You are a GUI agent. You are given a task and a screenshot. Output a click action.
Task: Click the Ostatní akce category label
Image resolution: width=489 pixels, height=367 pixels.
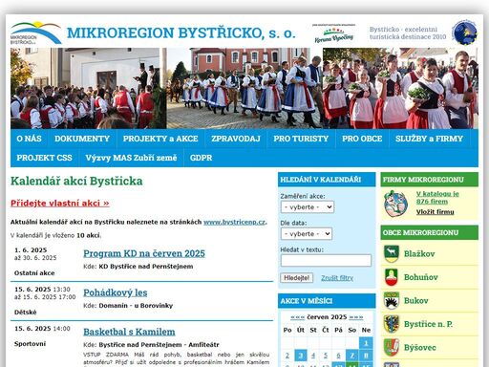coord(34,273)
